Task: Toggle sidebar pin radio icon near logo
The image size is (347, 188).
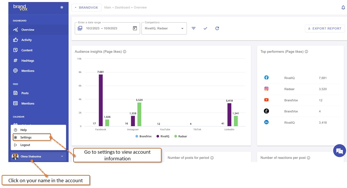Action: click(x=62, y=7)
